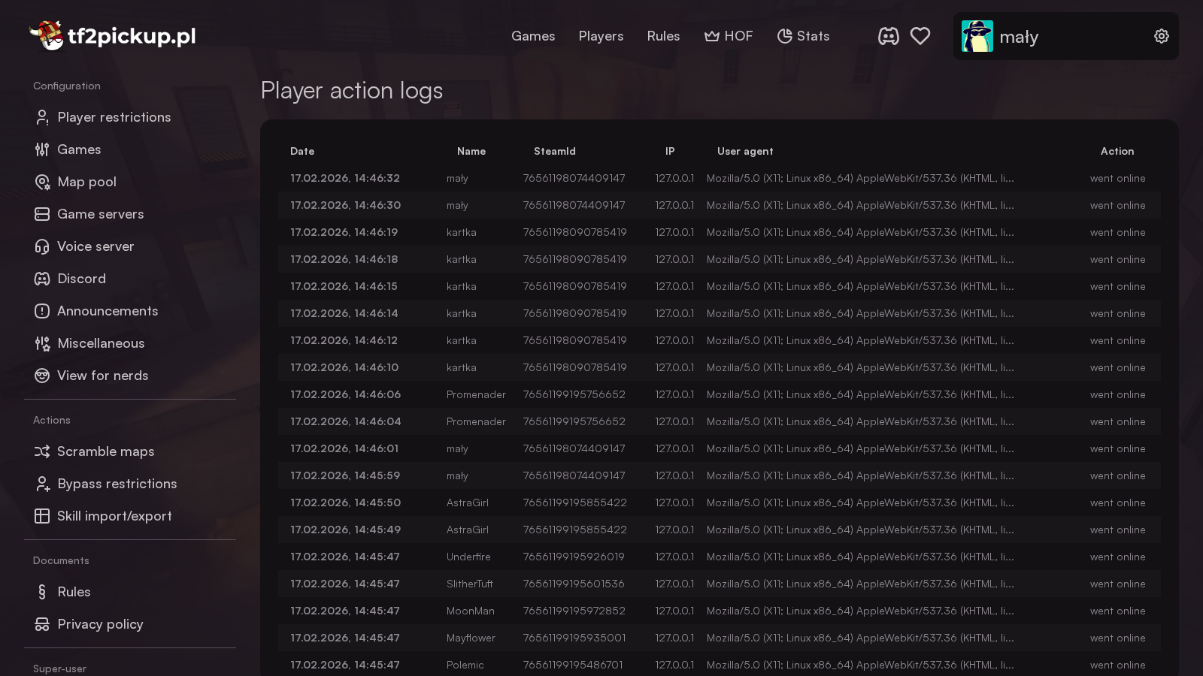Open the Discord configuration in the sidebar

coord(81,279)
